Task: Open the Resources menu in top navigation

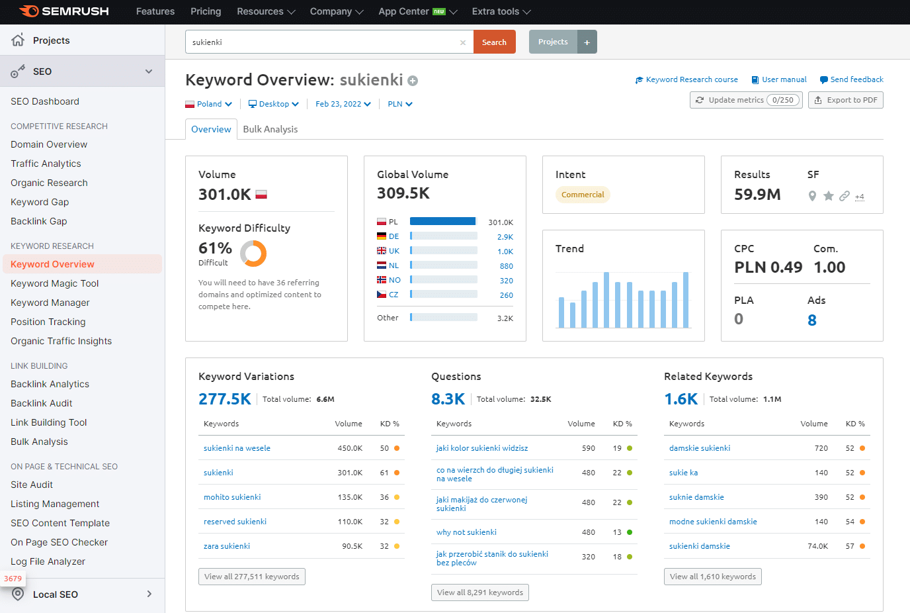Action: (266, 11)
